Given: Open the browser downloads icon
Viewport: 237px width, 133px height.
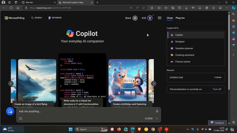Looking at the screenshot, I should pos(186,8).
